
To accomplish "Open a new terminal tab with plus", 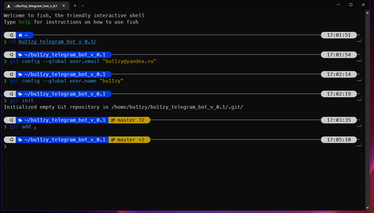I will coord(75,6).
